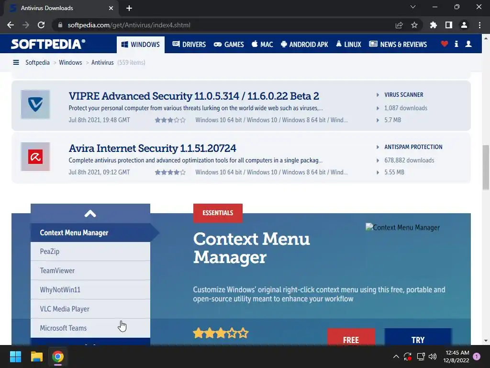The width and height of the screenshot is (490, 368).
Task: Click the VIPRE shield logo thumbnail
Action: [x=35, y=104]
